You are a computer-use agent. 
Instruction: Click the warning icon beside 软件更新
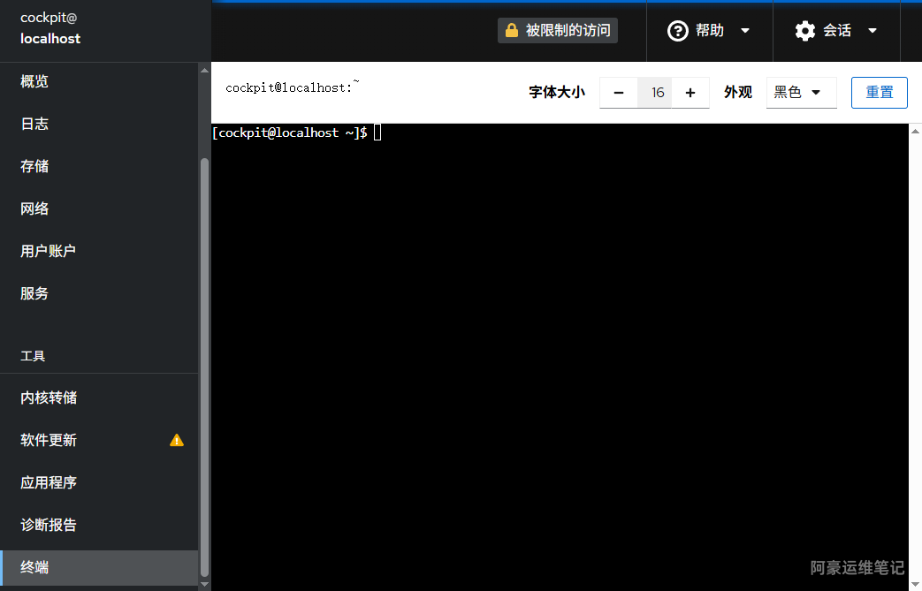click(x=177, y=440)
